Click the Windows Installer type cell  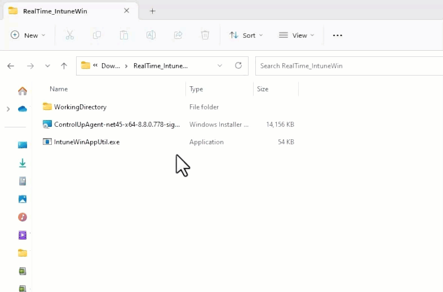coord(219,125)
